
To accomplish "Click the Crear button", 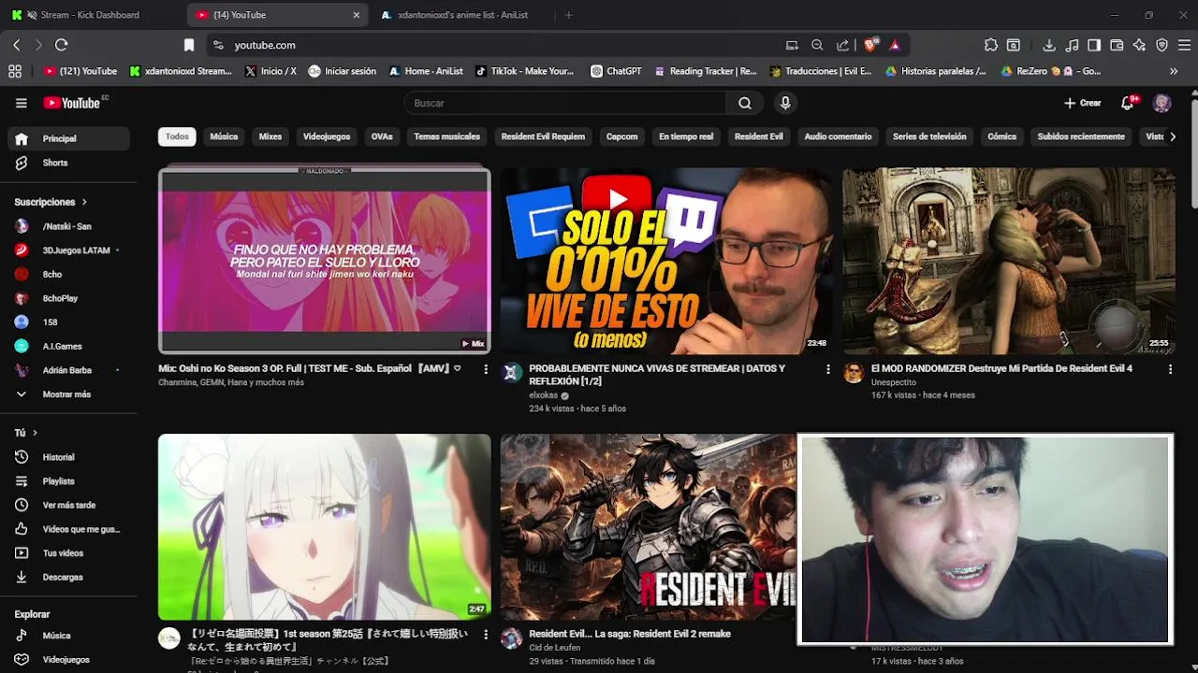I will point(1083,103).
